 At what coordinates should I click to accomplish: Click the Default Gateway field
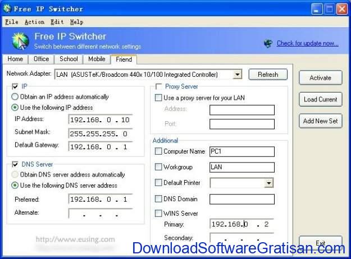coord(101,147)
